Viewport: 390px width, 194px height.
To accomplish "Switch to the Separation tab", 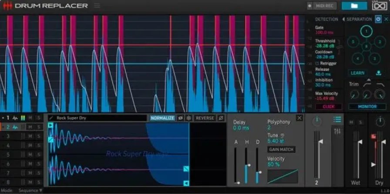I will pos(359,19).
